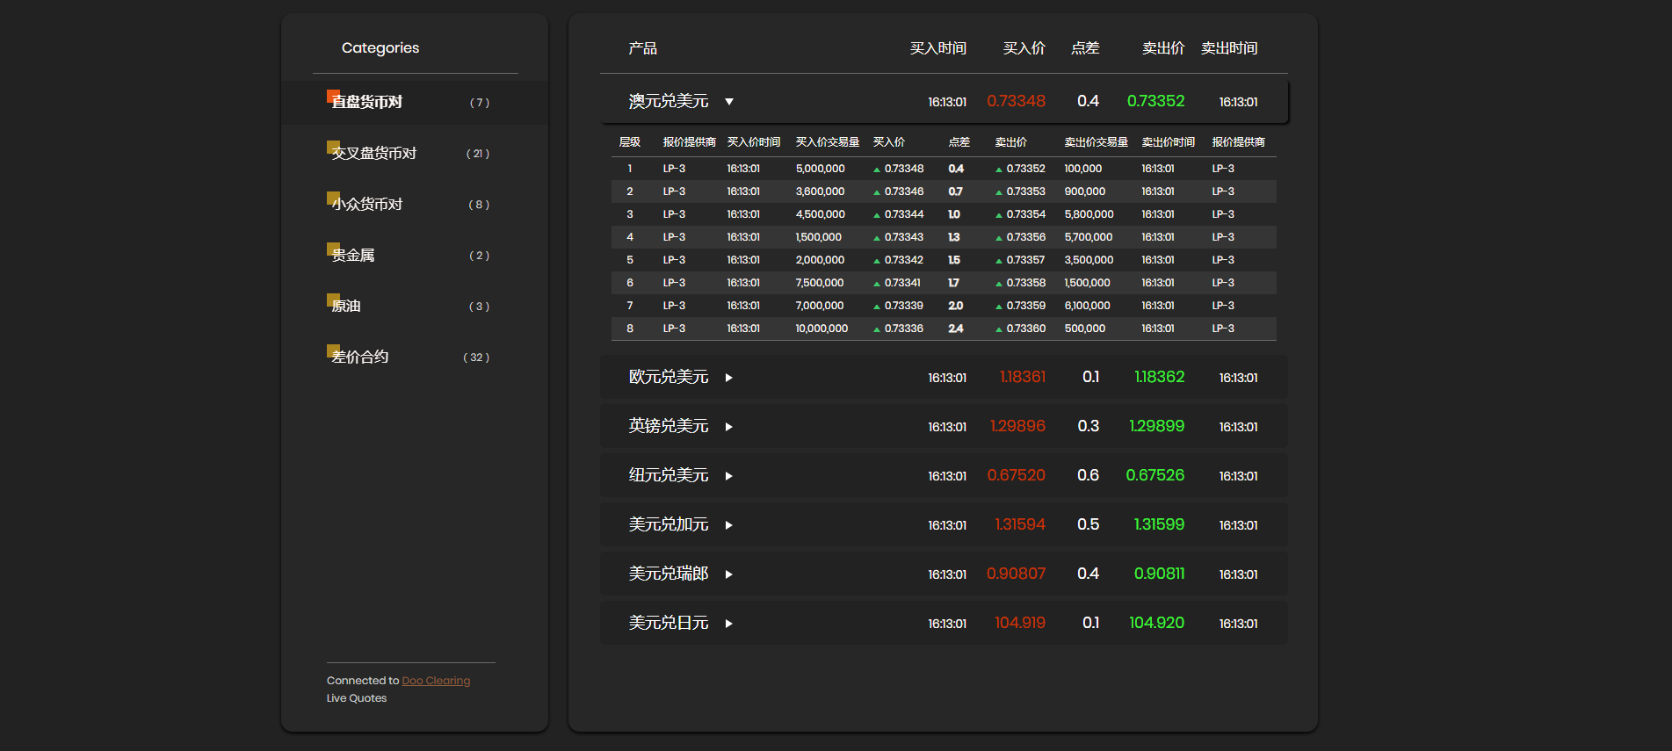Expand the 美元兑瑞郎 row arrow

click(x=729, y=574)
